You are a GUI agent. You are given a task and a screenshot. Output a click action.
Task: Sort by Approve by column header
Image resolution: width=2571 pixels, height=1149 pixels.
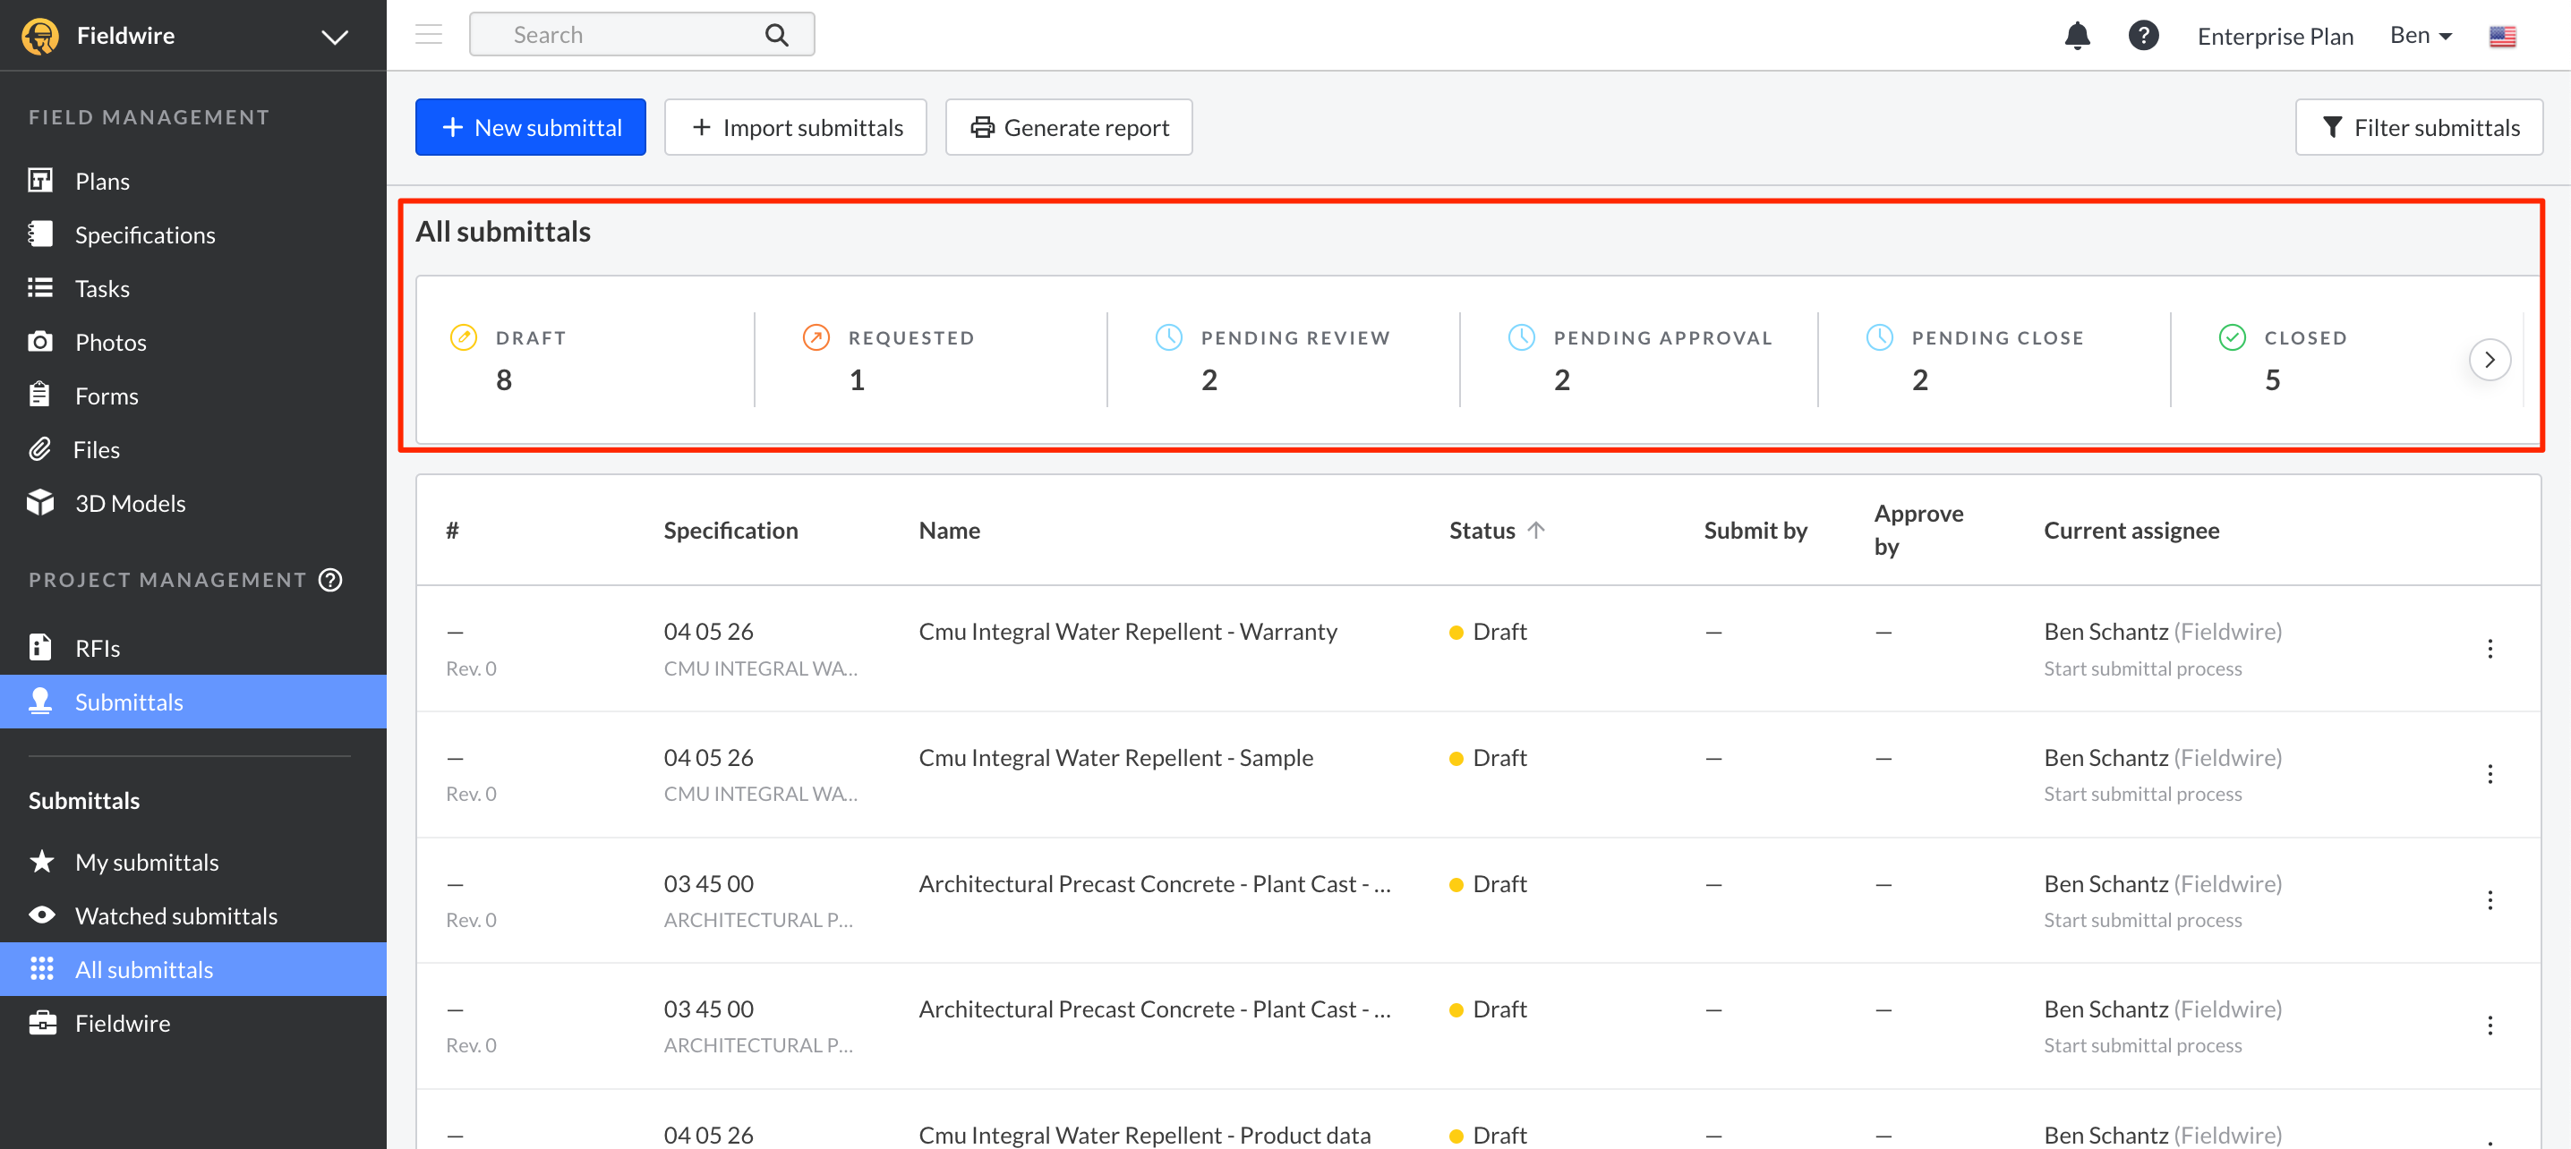click(1918, 530)
